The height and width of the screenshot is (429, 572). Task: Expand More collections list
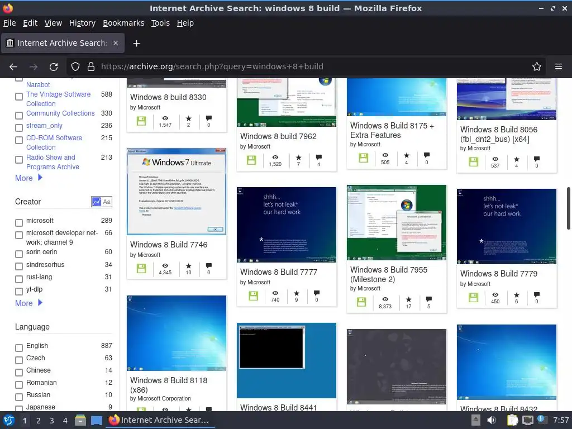click(x=29, y=178)
